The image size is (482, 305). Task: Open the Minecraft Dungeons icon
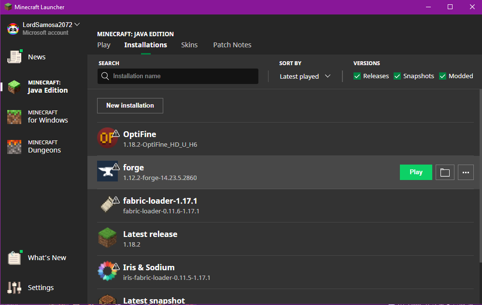coord(14,147)
